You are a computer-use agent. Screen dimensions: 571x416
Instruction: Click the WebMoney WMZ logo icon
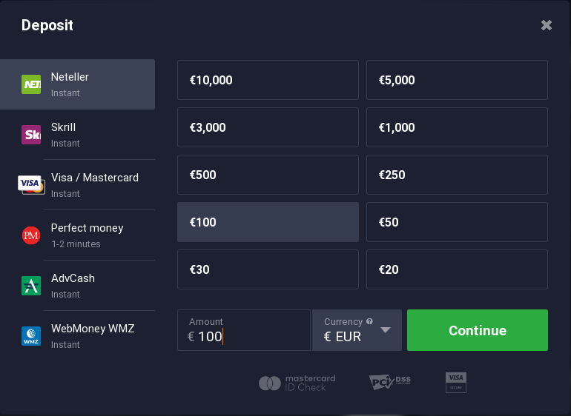coord(31,336)
